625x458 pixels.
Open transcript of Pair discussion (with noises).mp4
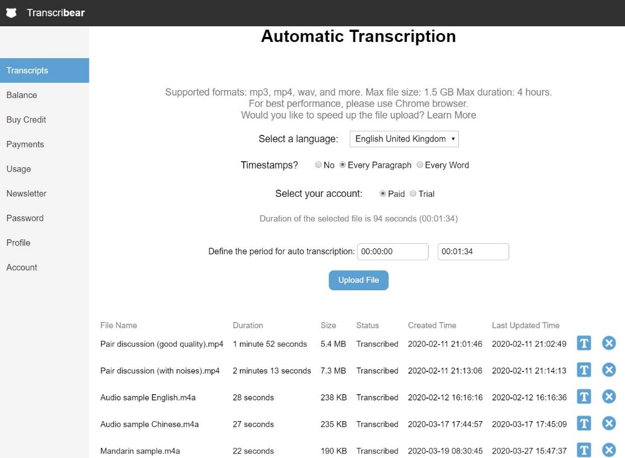[x=584, y=370]
